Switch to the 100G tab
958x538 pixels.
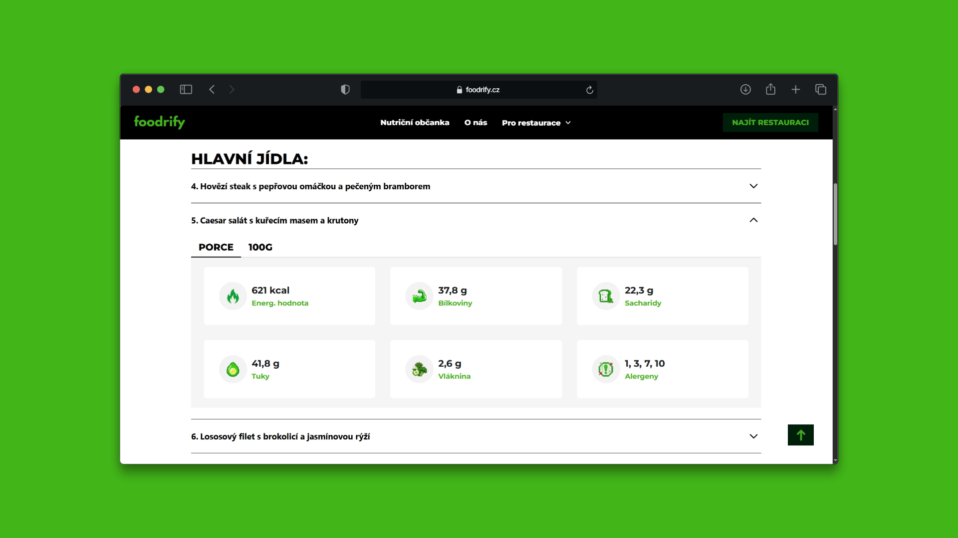260,247
